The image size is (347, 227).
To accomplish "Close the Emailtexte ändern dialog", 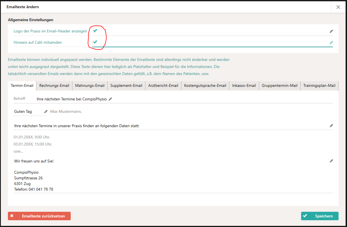I will pyautogui.click(x=338, y=7).
